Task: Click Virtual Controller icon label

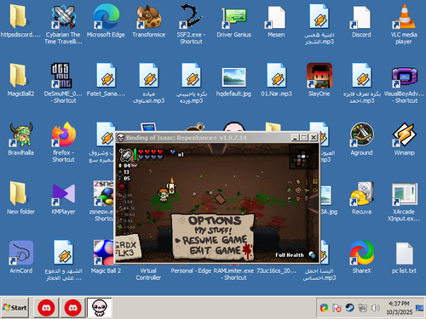Action: click(148, 274)
